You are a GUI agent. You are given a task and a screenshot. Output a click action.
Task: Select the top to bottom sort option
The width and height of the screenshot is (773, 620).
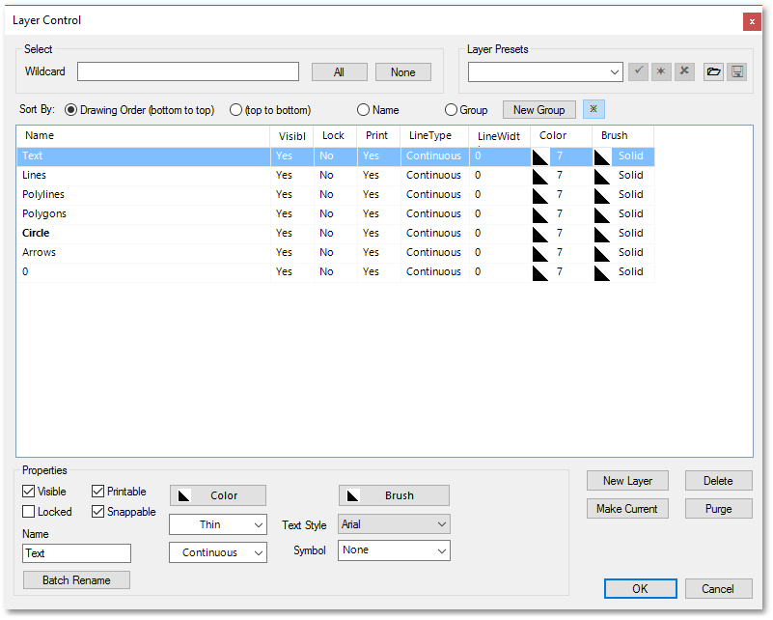[235, 109]
